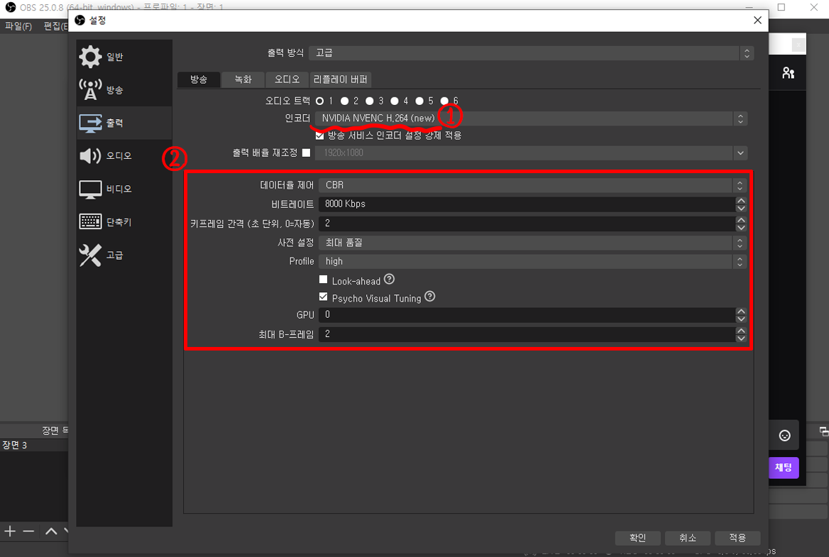This screenshot has height=557, width=829.
Task: Decrease 최대 B-프레임 with down arrow
Action: click(741, 338)
